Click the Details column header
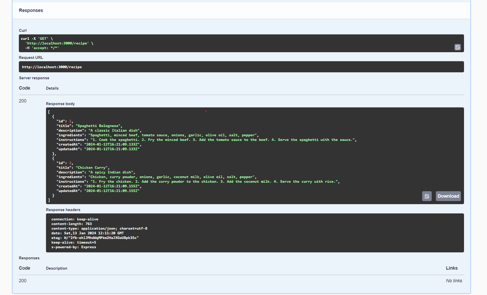 click(52, 88)
